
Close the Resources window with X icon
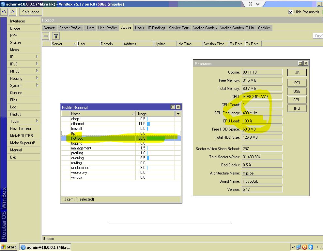pos(306,63)
